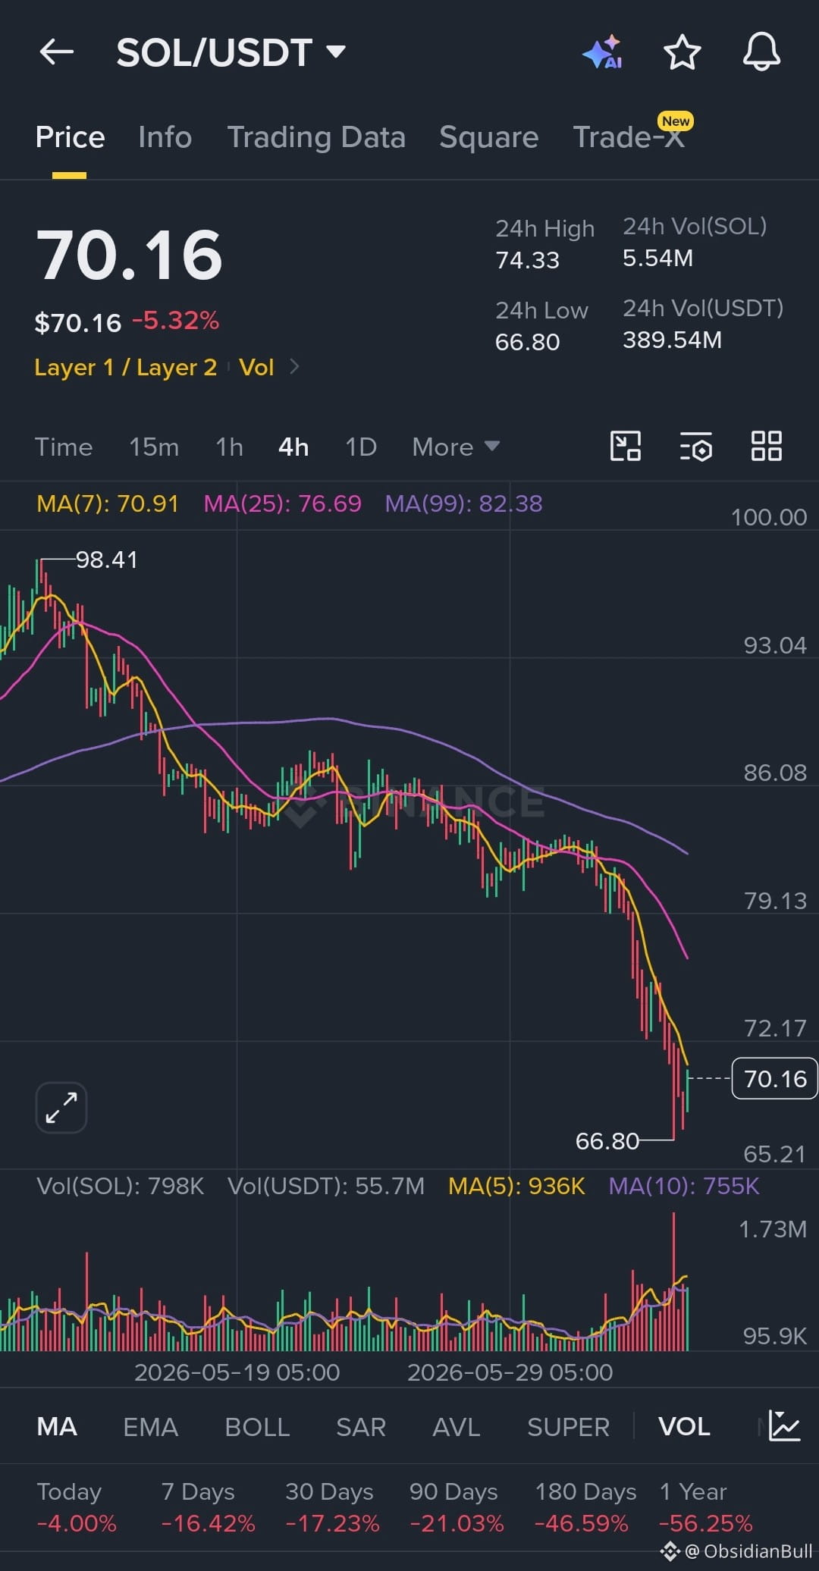Viewport: 819px width, 1571px height.
Task: Open the multi-chart grid layout icon
Action: point(766,446)
